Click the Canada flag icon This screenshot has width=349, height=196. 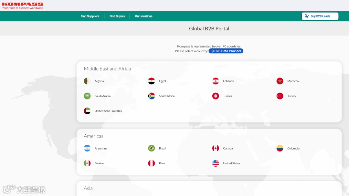pyautogui.click(x=216, y=148)
